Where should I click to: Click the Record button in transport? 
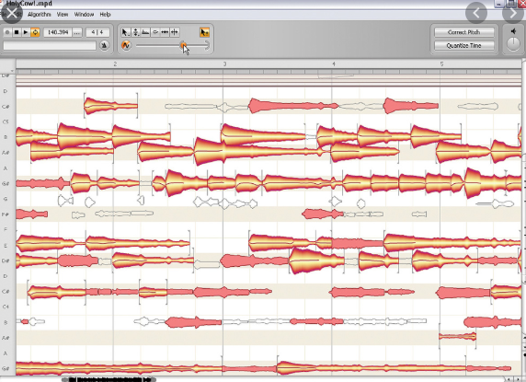pos(7,32)
